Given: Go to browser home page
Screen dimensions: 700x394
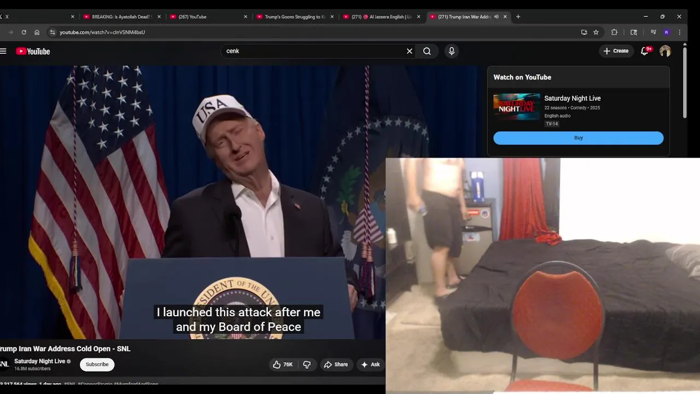Looking at the screenshot, I should tap(37, 32).
